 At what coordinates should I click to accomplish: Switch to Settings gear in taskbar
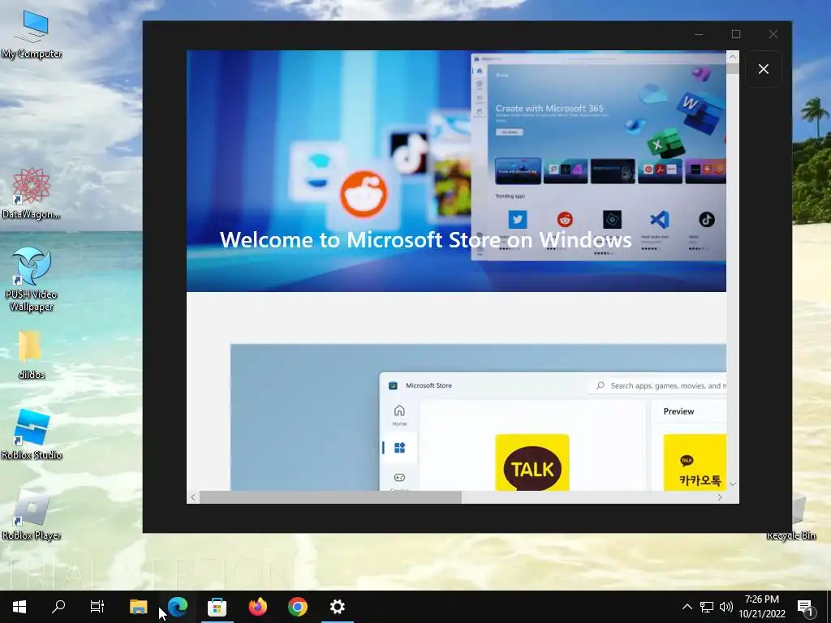tap(337, 607)
